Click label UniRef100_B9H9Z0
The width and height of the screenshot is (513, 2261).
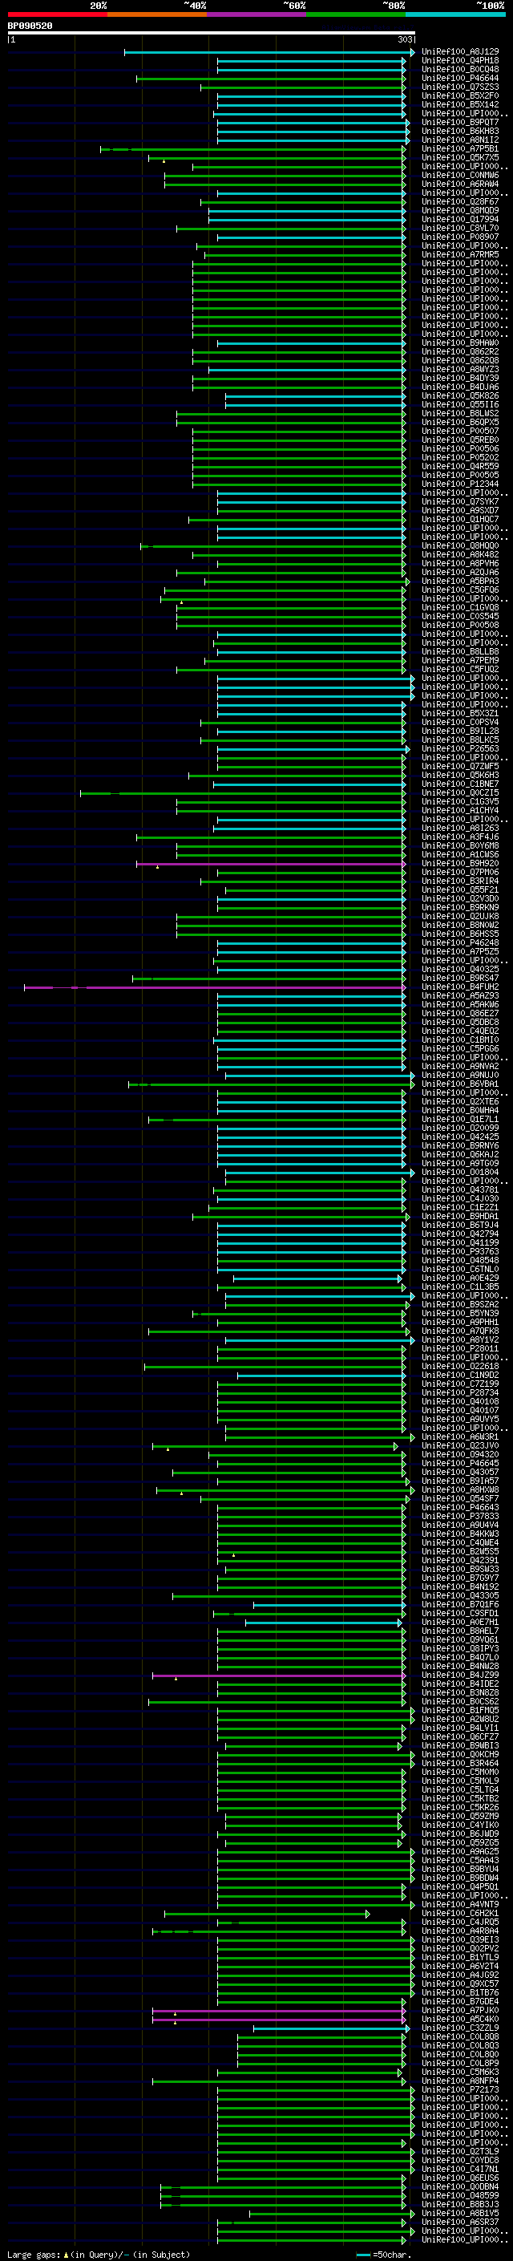[x=460, y=864]
